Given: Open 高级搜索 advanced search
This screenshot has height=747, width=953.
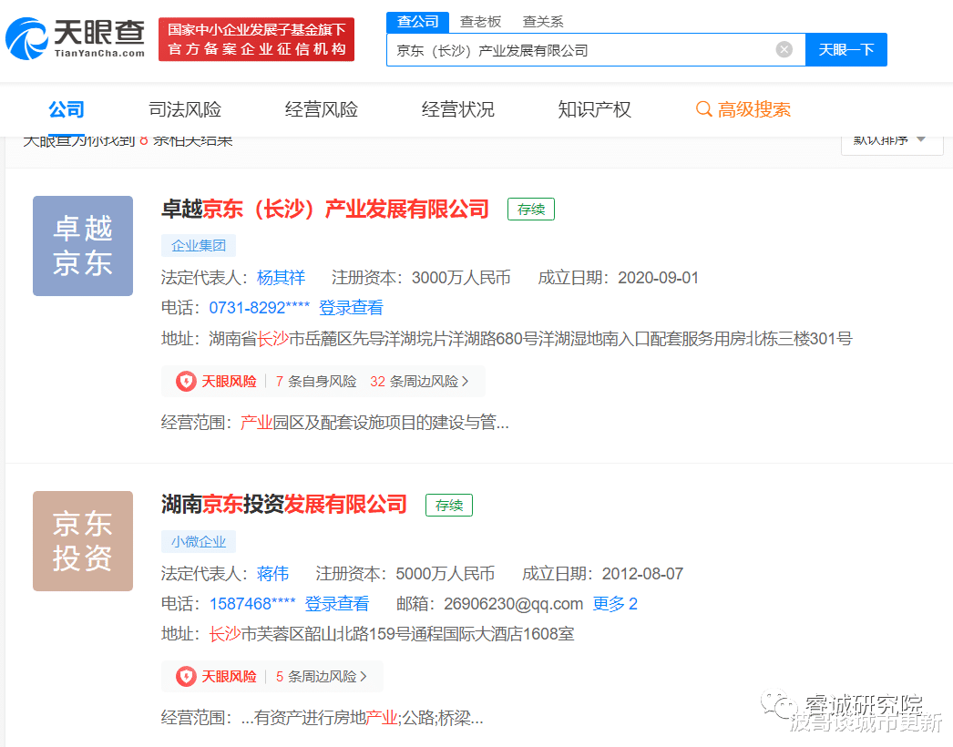Looking at the screenshot, I should pos(743,109).
